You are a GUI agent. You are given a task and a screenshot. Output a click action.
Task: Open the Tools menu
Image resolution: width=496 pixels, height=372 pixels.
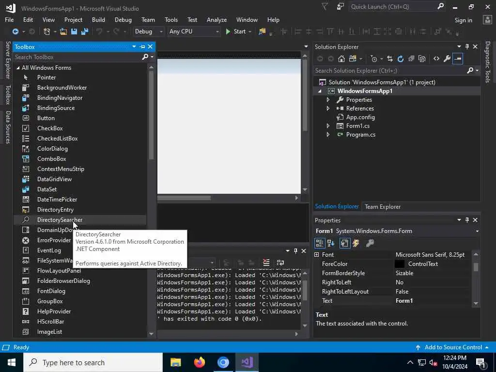171,20
